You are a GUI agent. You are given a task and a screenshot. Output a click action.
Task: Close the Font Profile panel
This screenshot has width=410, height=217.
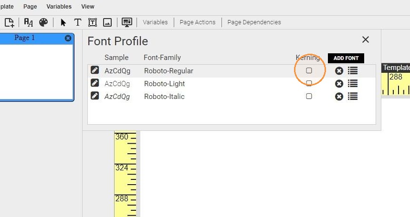(x=366, y=39)
